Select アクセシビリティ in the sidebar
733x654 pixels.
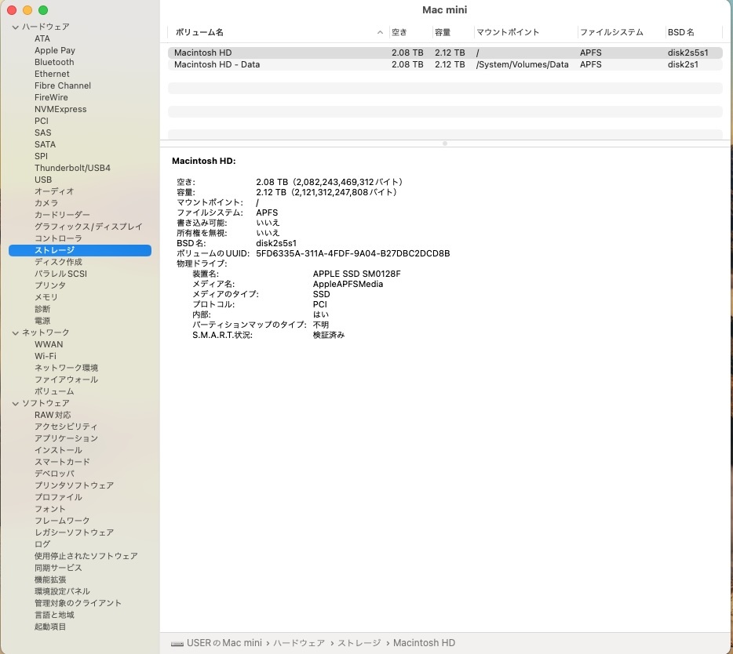click(66, 427)
